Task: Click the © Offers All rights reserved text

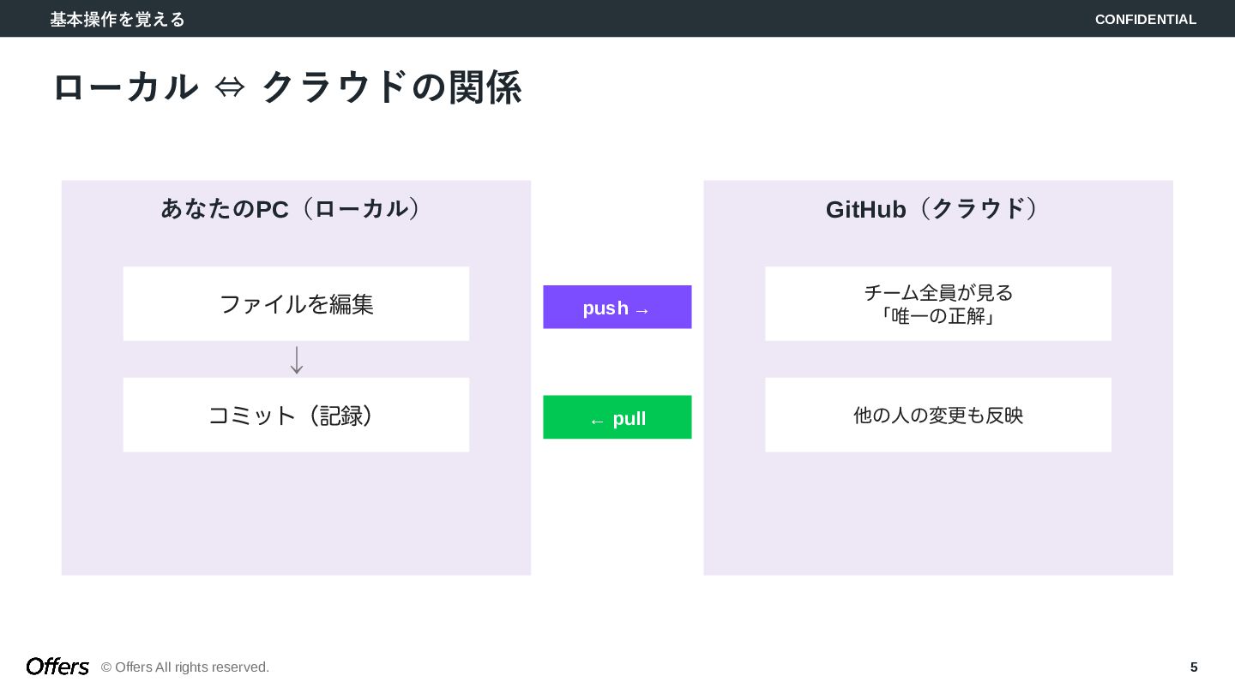Action: (185, 667)
